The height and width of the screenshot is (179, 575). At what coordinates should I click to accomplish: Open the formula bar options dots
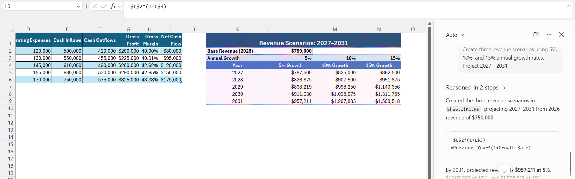pyautogui.click(x=86, y=6)
